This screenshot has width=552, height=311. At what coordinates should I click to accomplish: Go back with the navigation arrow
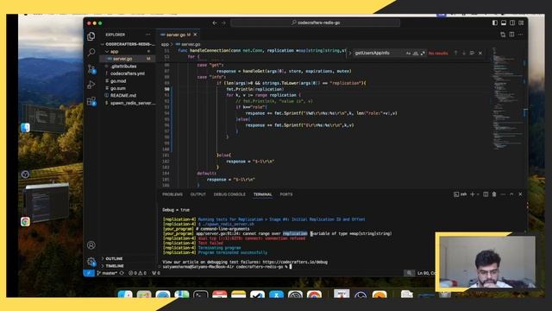(215, 23)
